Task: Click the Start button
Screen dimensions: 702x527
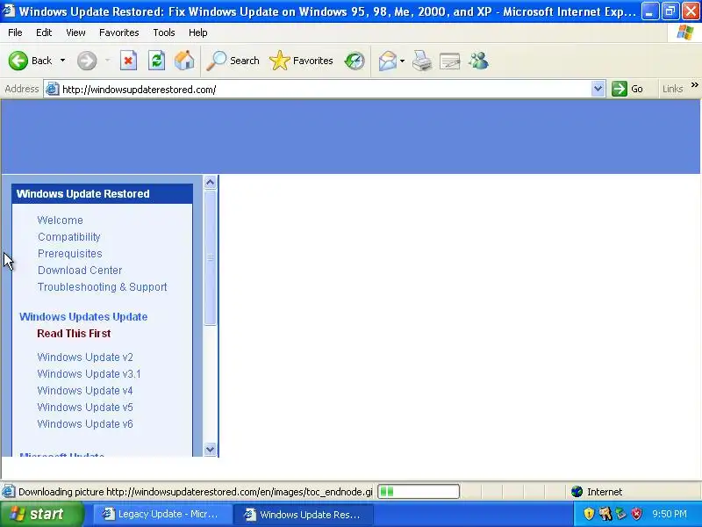Action: point(41,514)
